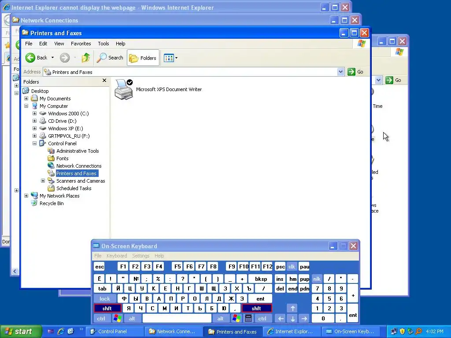Click the Printers and Faxes address field
The height and width of the screenshot is (338, 451).
[190, 72]
